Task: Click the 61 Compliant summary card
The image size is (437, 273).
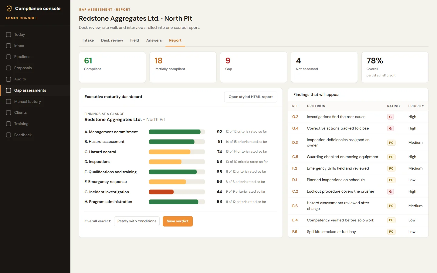Action: point(112,67)
